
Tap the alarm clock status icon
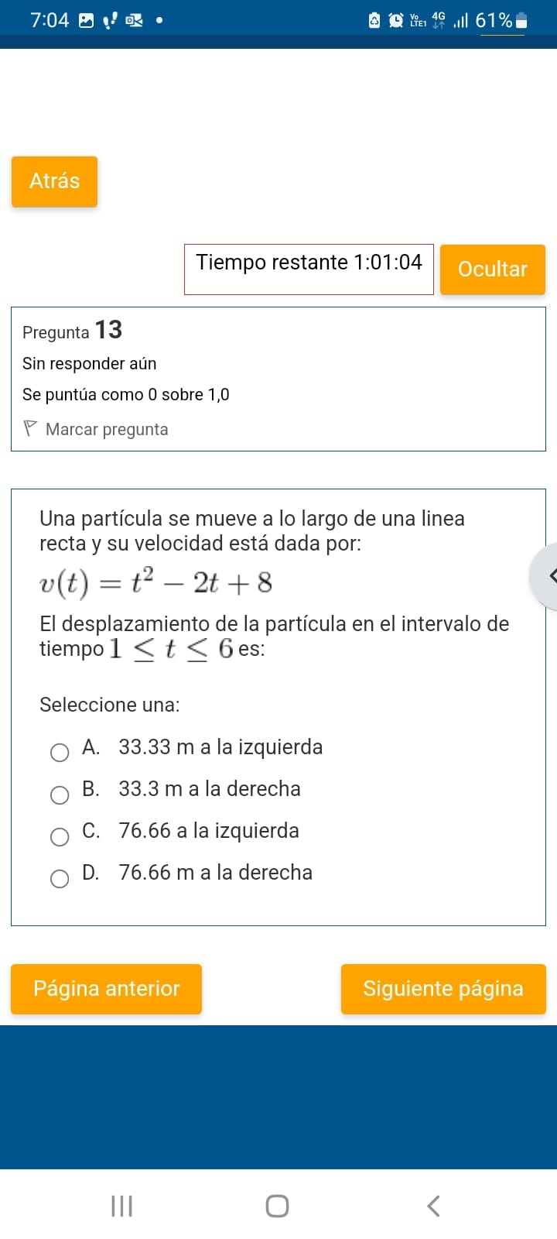(395, 21)
